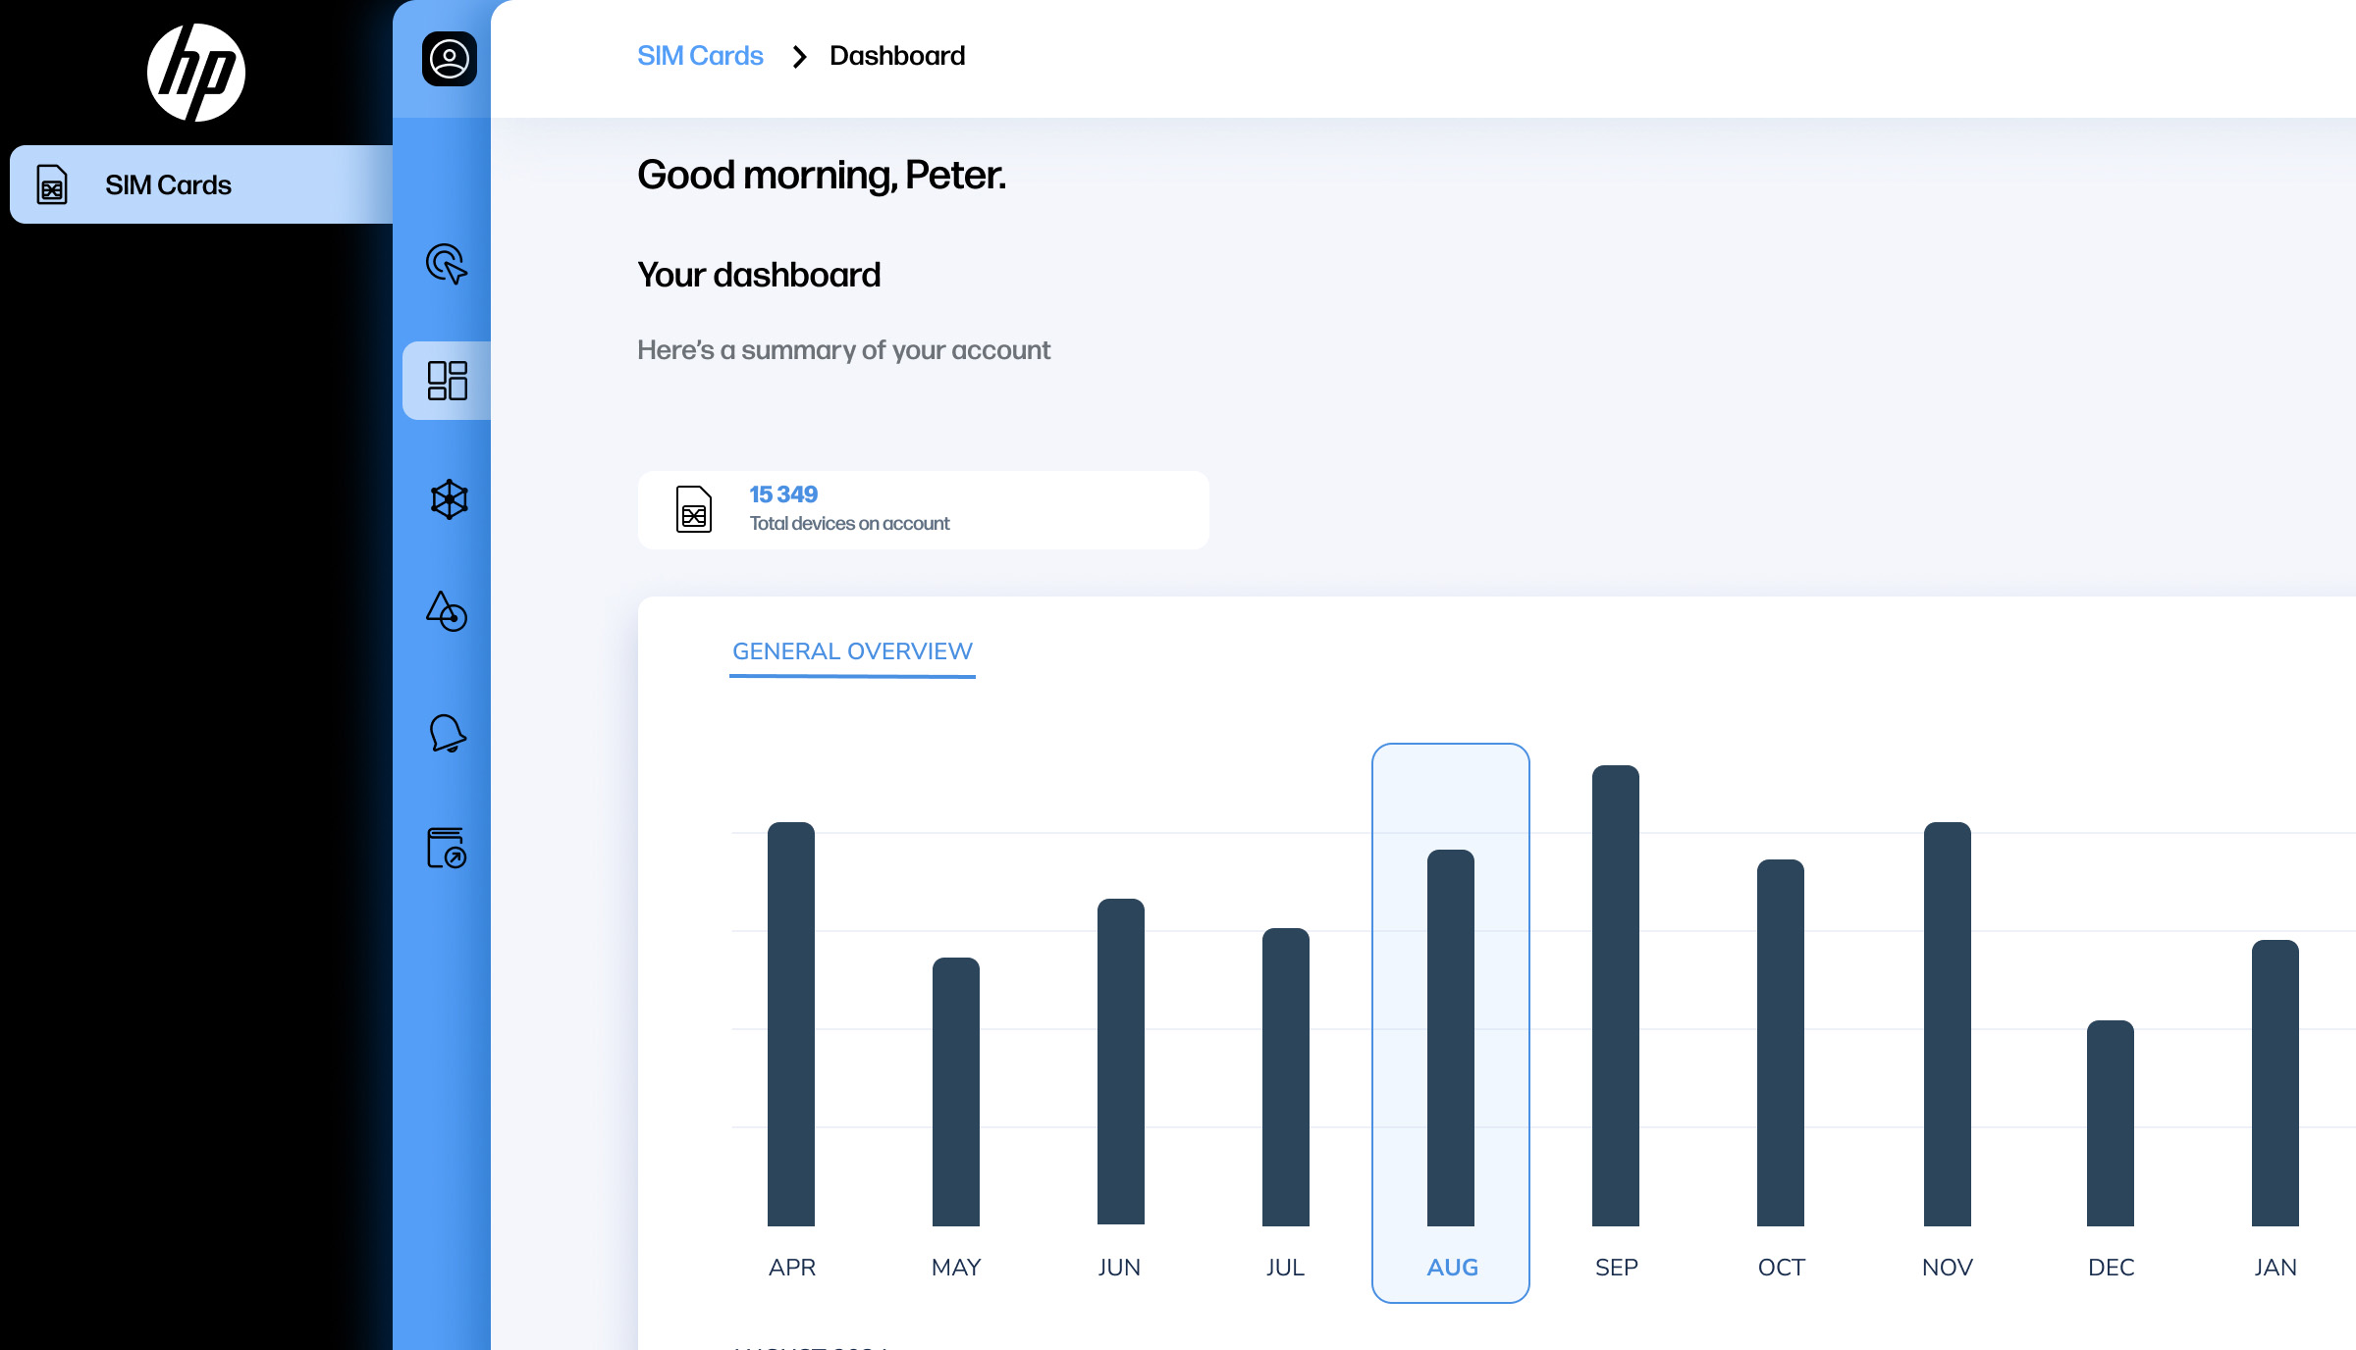The width and height of the screenshot is (2356, 1350).
Task: Switch to the General Overview tab
Action: 852,651
